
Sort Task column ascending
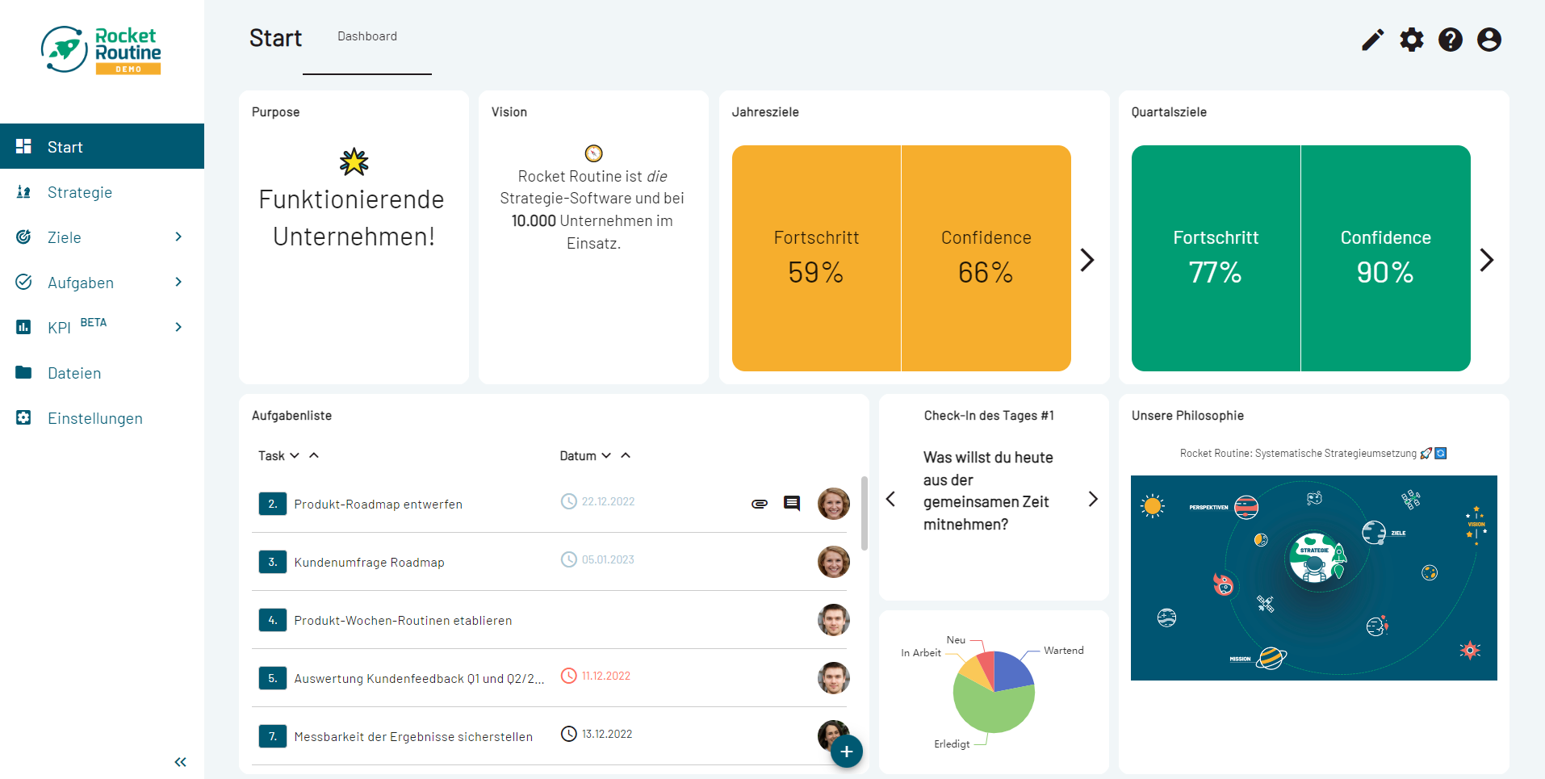click(314, 455)
